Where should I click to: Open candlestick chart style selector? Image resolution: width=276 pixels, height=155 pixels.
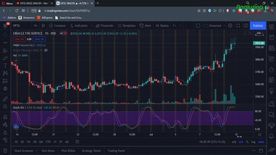[43, 26]
